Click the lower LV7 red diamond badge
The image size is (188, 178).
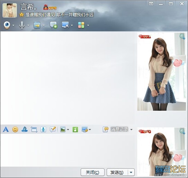click(145, 131)
